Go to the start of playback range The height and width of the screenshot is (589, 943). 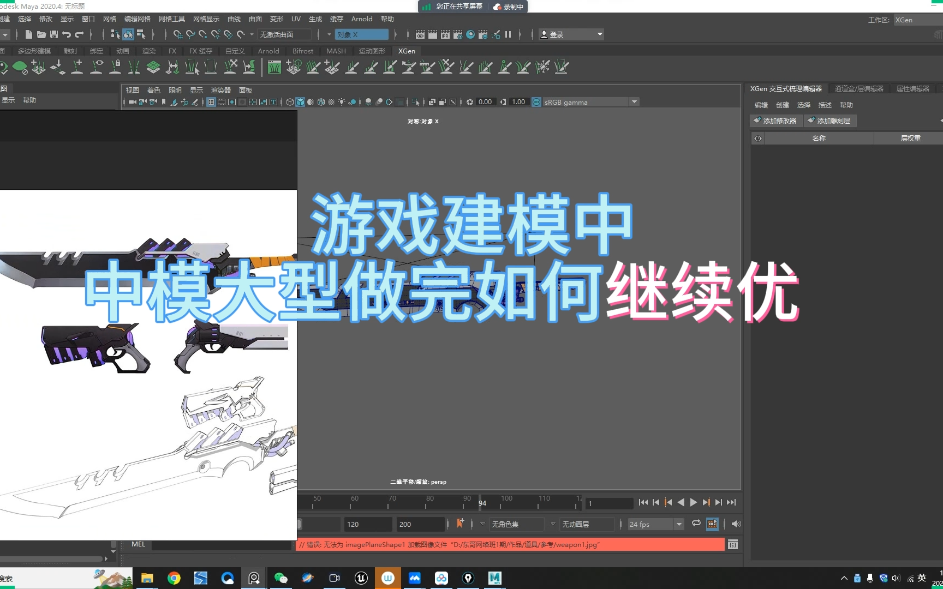[x=643, y=502]
